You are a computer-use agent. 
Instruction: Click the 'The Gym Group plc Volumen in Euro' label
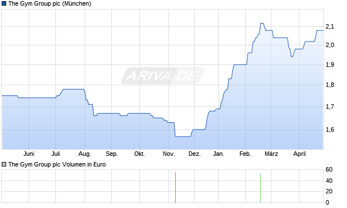57,164
